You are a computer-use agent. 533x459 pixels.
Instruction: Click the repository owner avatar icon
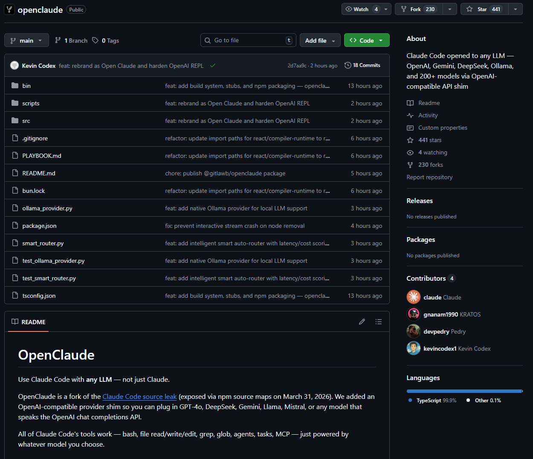click(9, 9)
